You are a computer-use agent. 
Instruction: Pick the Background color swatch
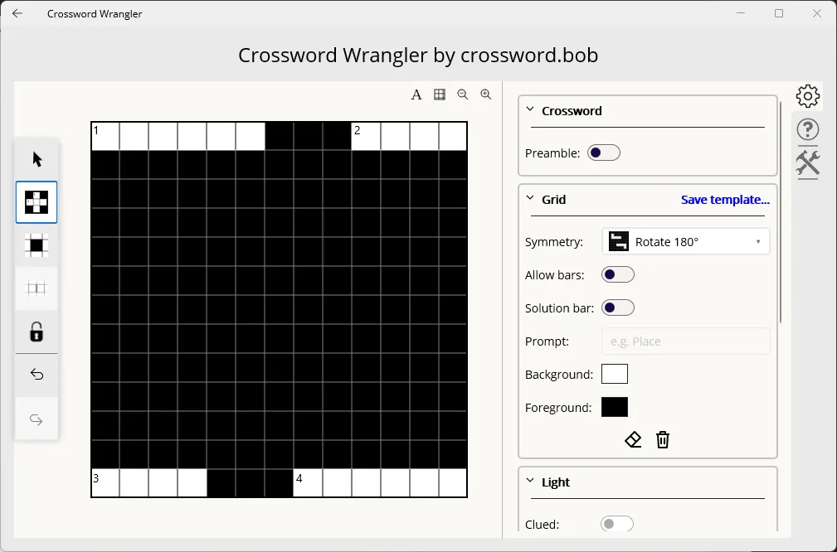[615, 374]
